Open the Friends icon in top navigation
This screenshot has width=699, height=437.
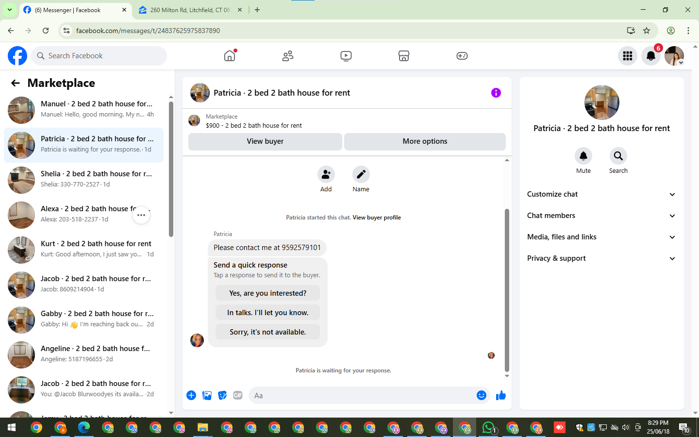[288, 56]
